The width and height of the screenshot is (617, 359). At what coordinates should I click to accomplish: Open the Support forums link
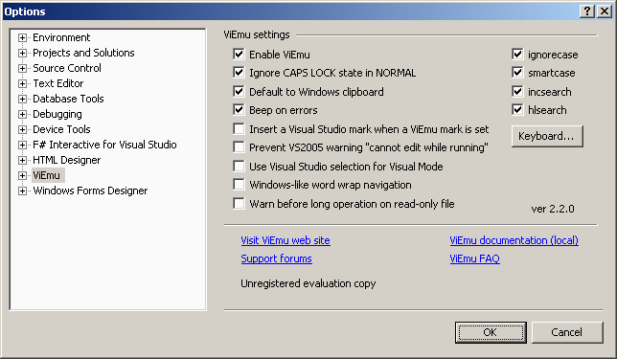pyautogui.click(x=276, y=258)
